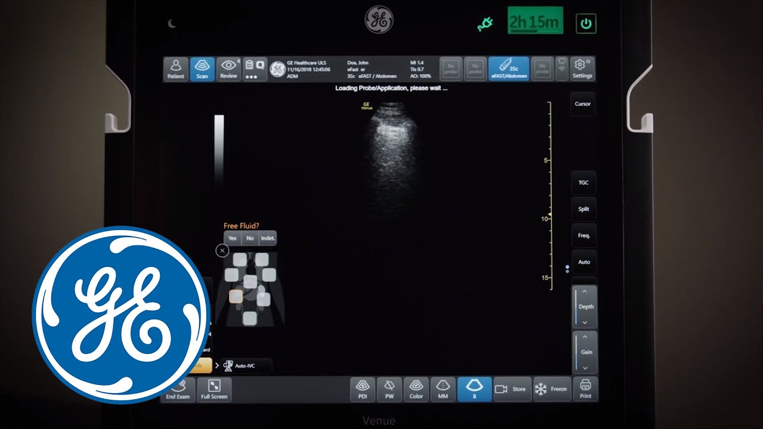The height and width of the screenshot is (429, 763).
Task: Change Freq. setting
Action: [x=584, y=235]
